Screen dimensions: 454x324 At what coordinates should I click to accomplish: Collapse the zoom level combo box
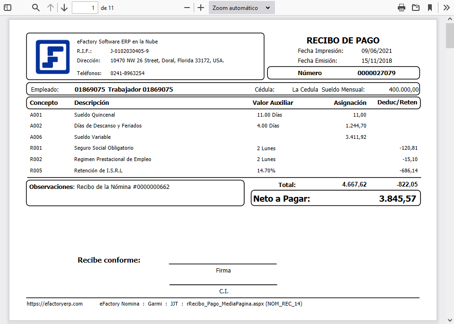point(268,8)
